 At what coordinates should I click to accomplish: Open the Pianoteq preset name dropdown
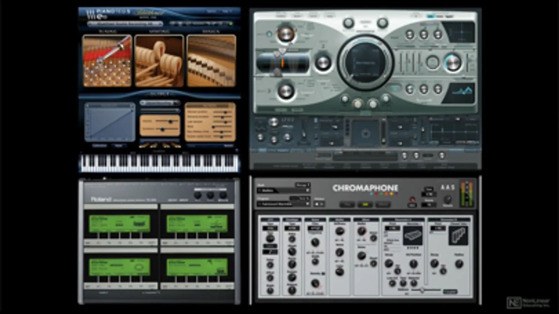click(125, 24)
